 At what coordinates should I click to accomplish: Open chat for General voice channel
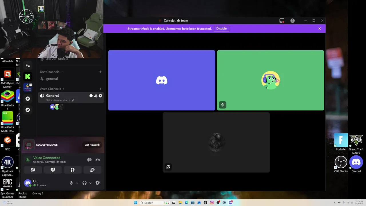[x=91, y=96]
